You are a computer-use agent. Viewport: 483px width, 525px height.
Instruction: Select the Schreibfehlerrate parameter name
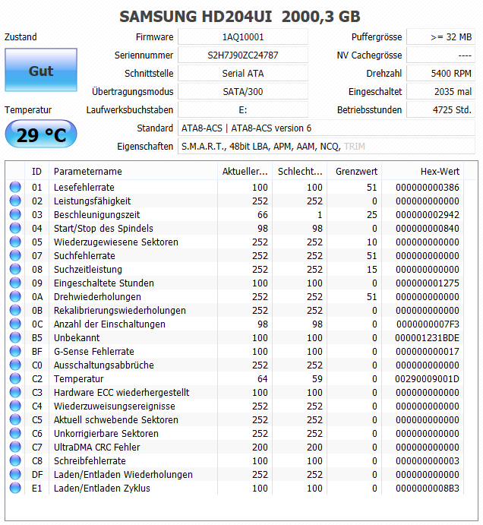click(x=90, y=460)
